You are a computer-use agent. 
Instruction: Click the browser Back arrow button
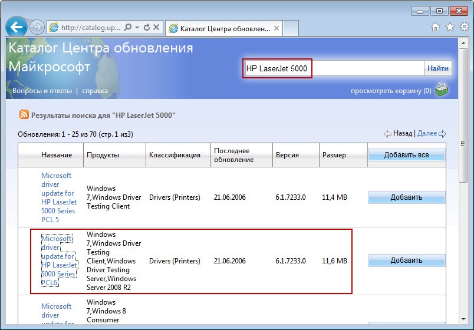17,27
